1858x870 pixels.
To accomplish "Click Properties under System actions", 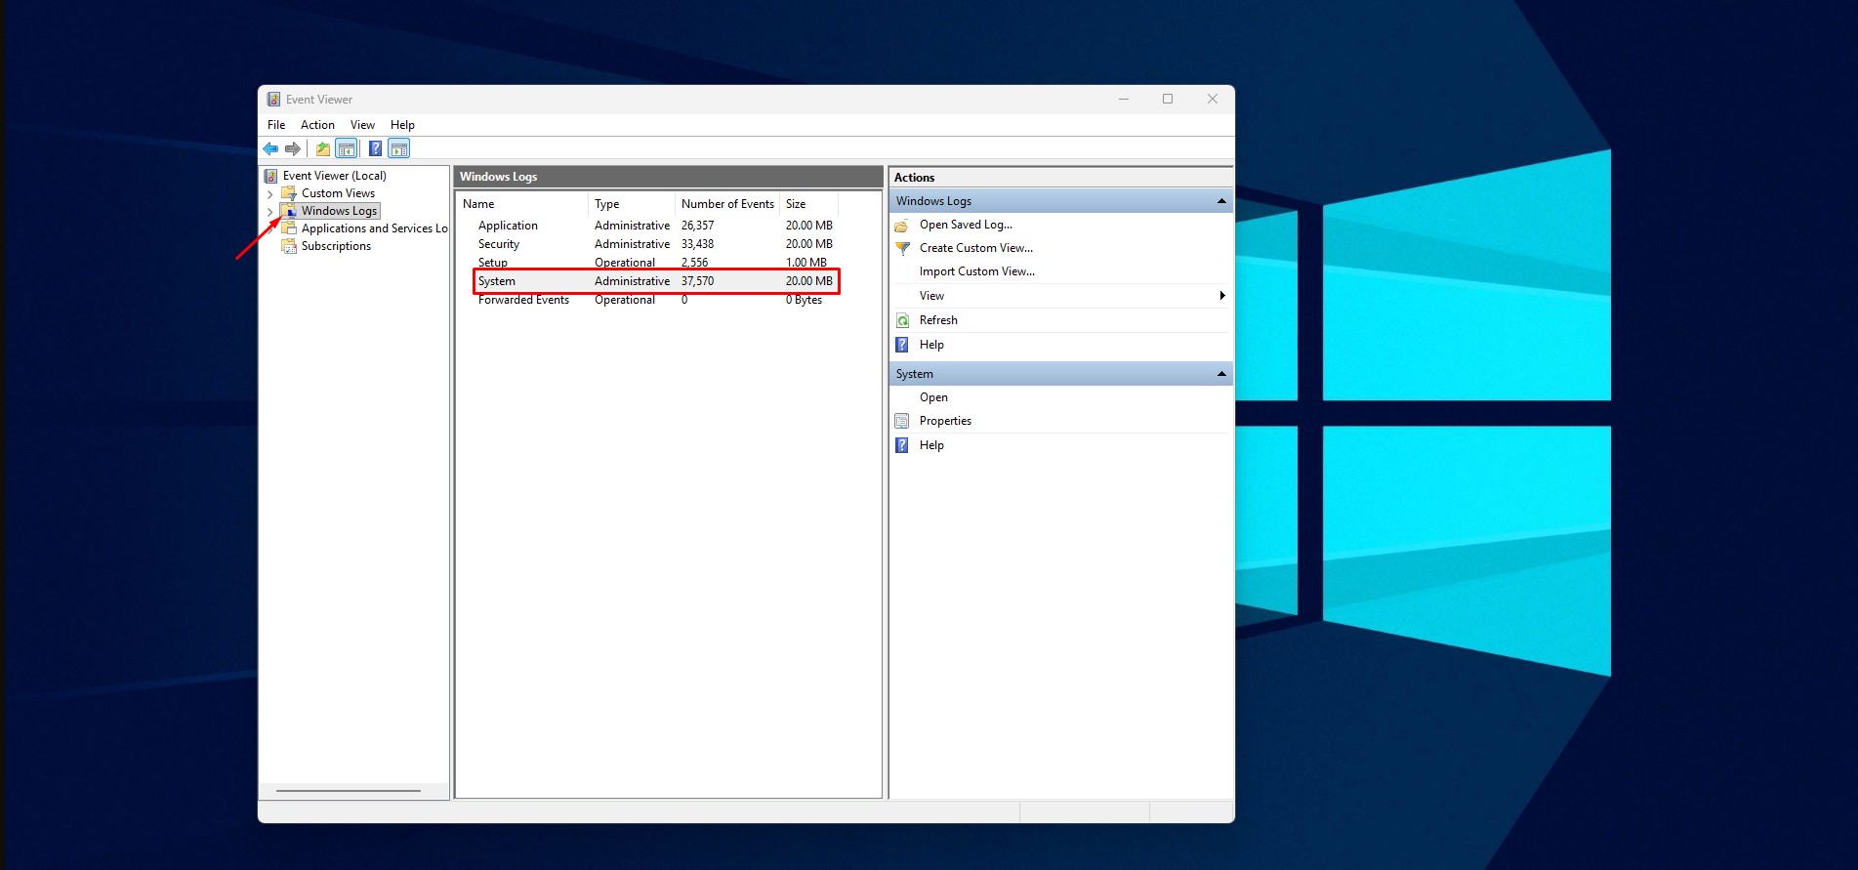I will [945, 421].
